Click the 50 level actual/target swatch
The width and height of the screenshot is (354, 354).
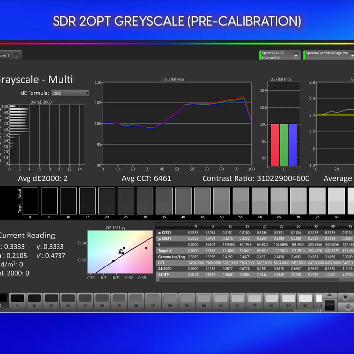pyautogui.click(x=222, y=201)
